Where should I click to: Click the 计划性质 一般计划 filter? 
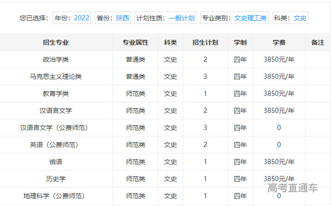(x=165, y=18)
